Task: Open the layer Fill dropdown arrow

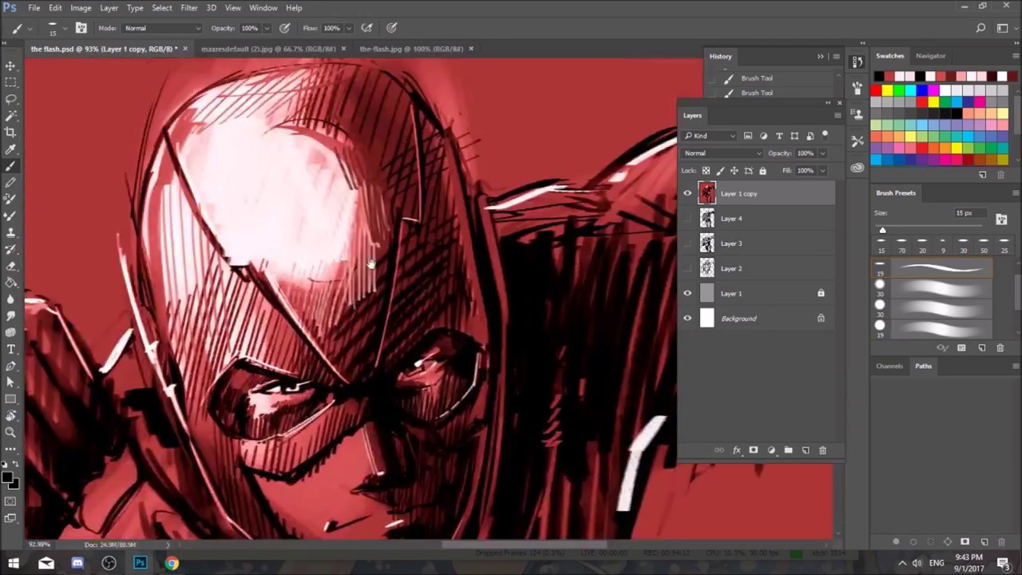Action: 822,170
